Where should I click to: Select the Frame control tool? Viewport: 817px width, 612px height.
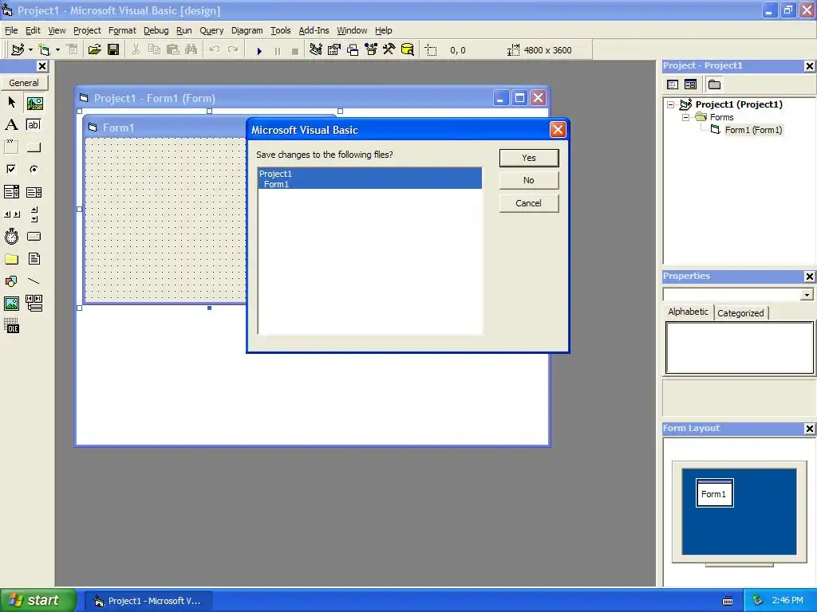pos(11,147)
